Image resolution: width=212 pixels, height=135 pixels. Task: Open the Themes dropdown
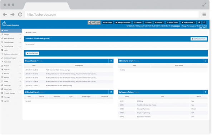point(159,22)
